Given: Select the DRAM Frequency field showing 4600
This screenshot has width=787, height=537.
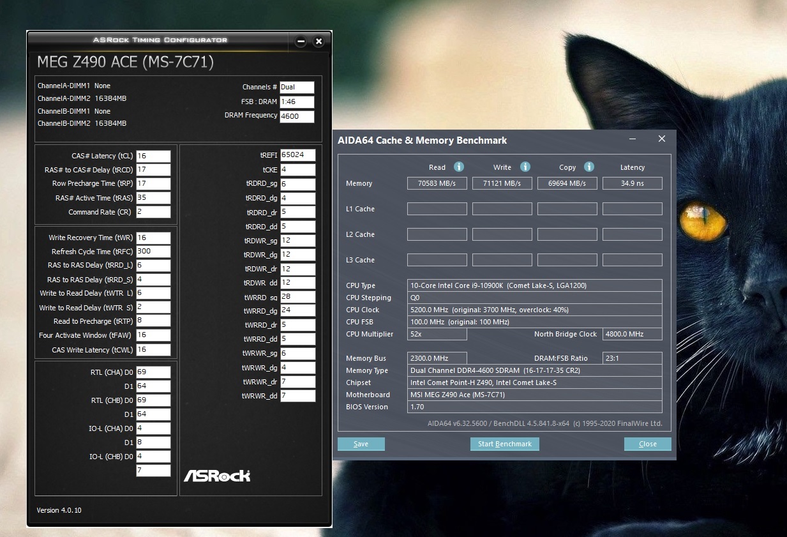Looking at the screenshot, I should [297, 117].
